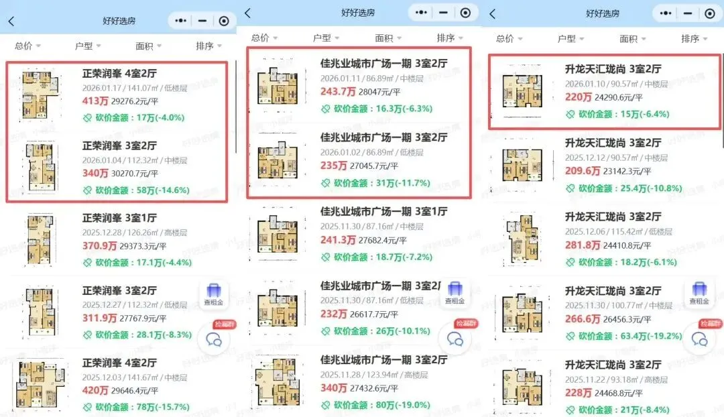Image resolution: width=724 pixels, height=417 pixels.
Task: Minimize mini program in left panel
Action: pyautogui.click(x=202, y=21)
